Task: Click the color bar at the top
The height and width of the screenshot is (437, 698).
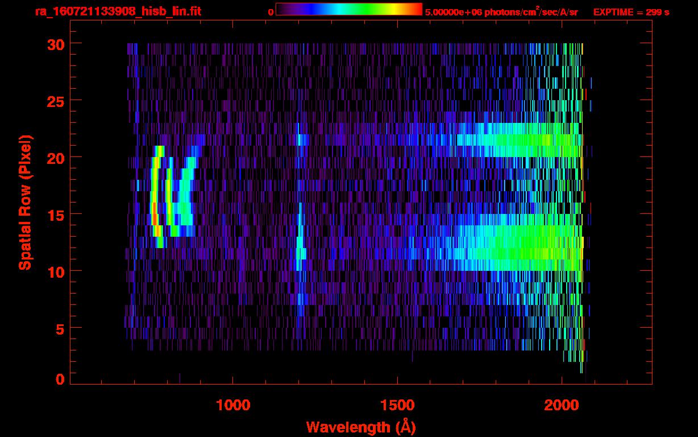Action: [349, 9]
